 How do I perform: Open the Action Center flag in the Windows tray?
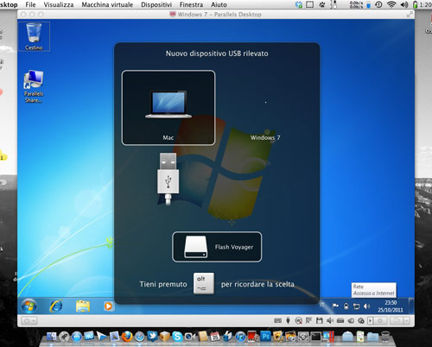click(335, 306)
